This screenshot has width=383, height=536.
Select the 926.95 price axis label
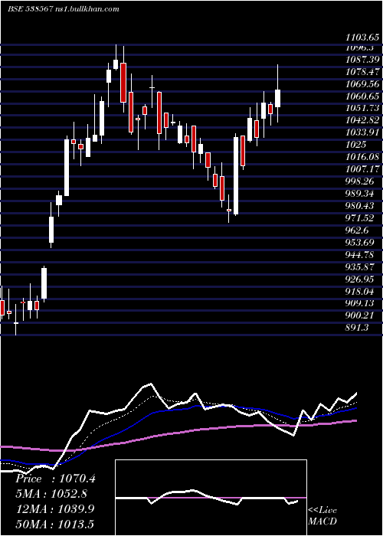coord(360,279)
